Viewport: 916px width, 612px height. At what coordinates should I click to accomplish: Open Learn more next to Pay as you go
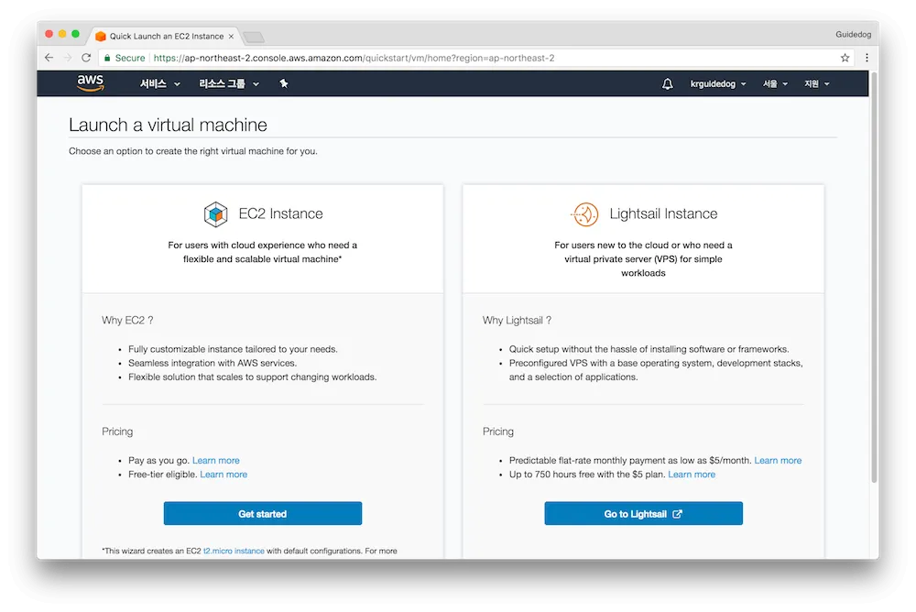(x=215, y=460)
